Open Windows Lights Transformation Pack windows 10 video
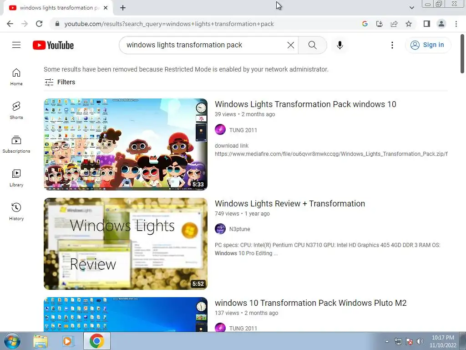 [x=305, y=104]
